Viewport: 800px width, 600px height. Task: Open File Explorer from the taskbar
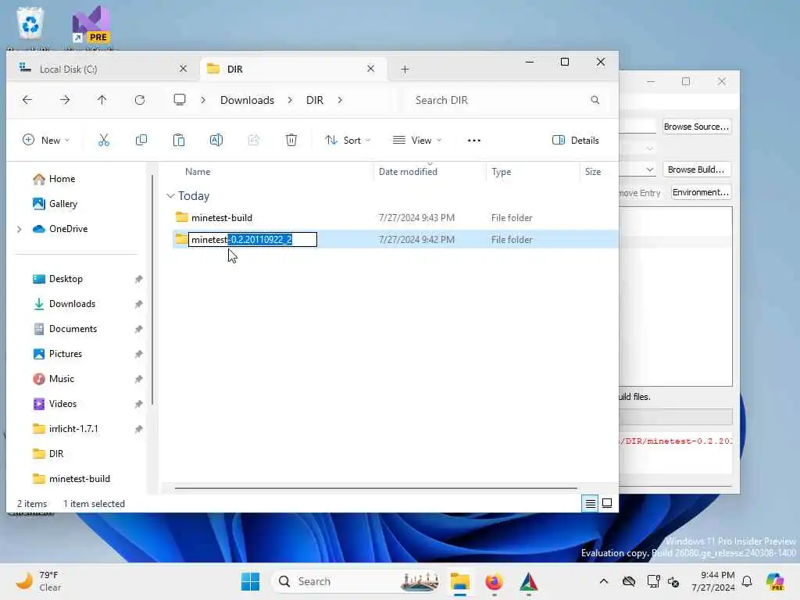pos(460,581)
